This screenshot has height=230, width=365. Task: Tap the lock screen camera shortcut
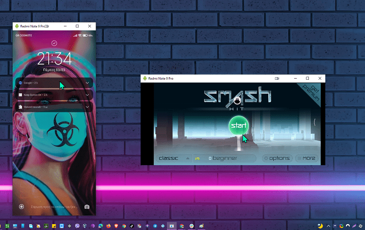click(x=87, y=207)
